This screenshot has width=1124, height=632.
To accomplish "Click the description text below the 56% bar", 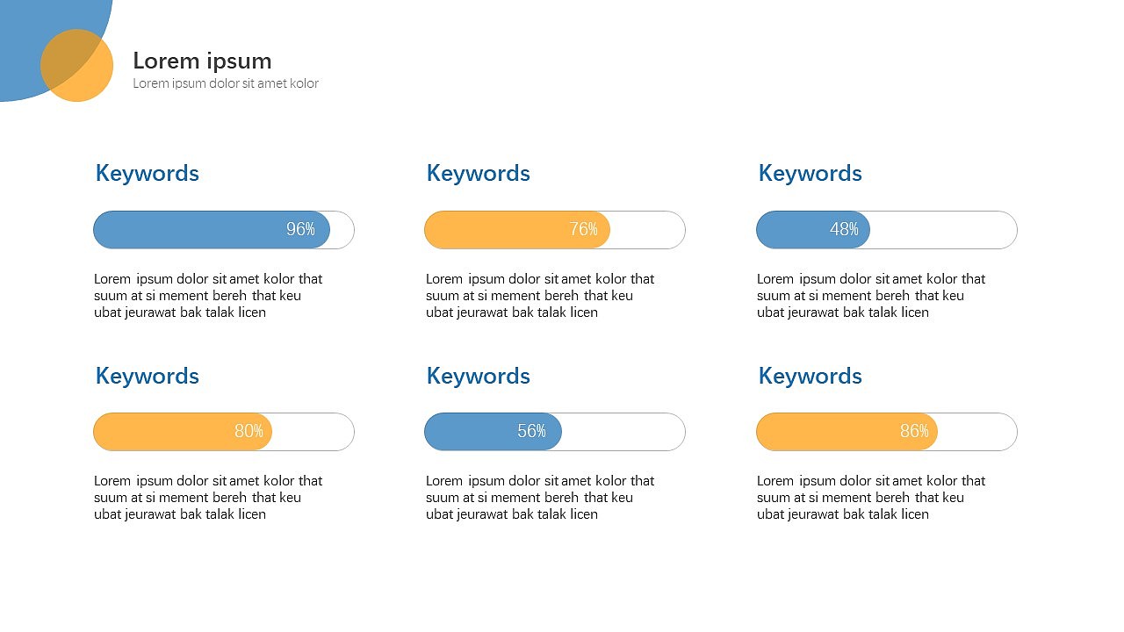I will click(540, 498).
